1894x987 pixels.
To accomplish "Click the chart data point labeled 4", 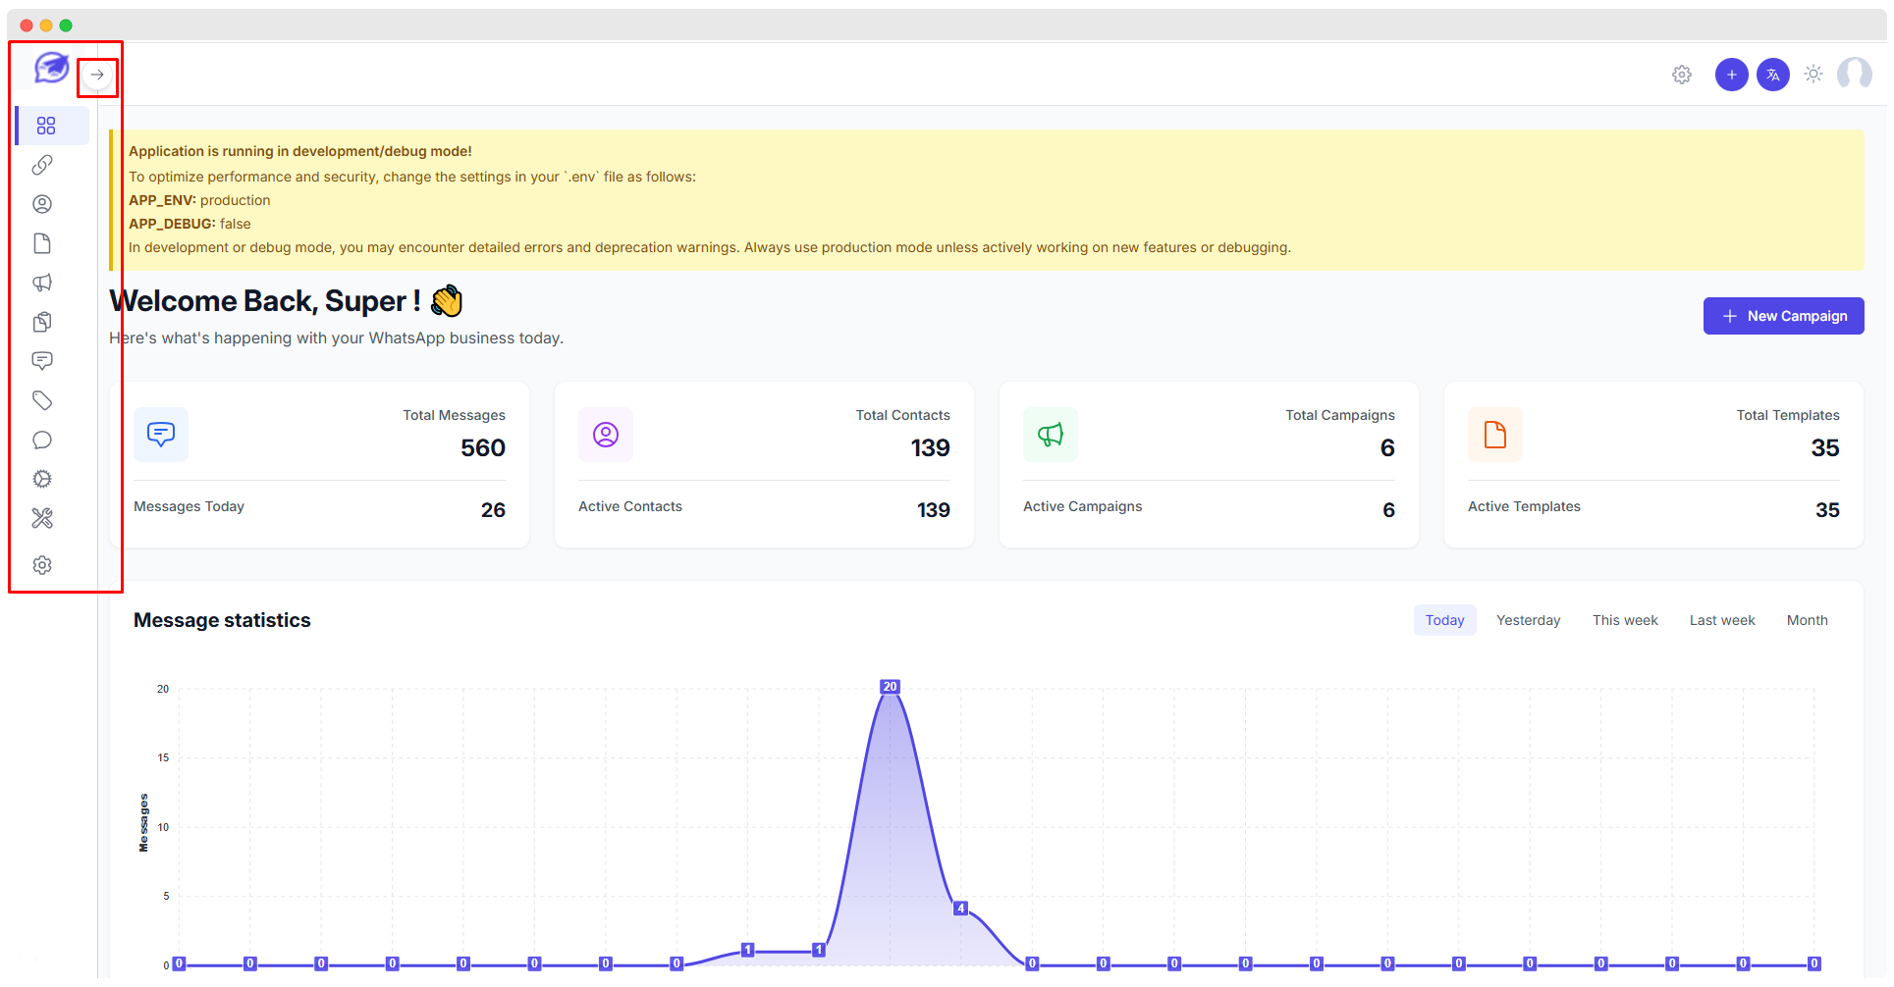I will tap(960, 909).
